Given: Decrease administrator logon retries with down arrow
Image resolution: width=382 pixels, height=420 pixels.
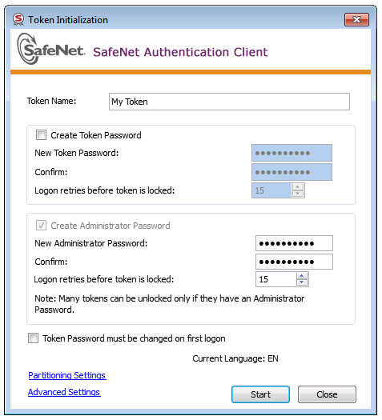Looking at the screenshot, I should click(x=302, y=282).
